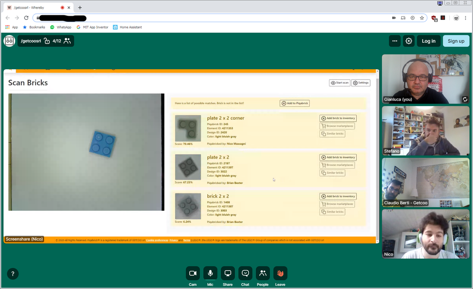Click the 'brick 2 x 2' title
Image resolution: width=473 pixels, height=289 pixels.
click(x=218, y=196)
